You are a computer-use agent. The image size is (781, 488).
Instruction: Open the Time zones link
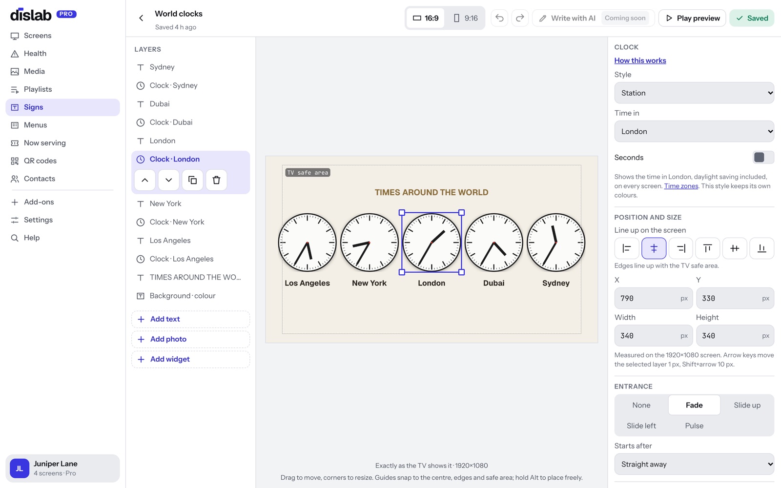point(681,186)
